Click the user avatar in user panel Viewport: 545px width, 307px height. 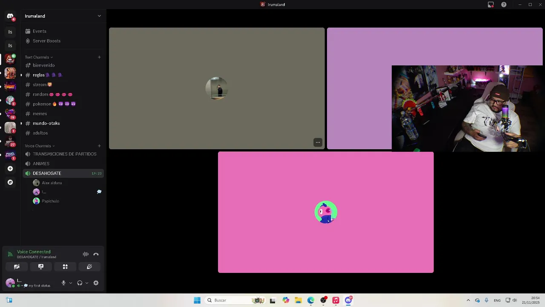tap(10, 283)
